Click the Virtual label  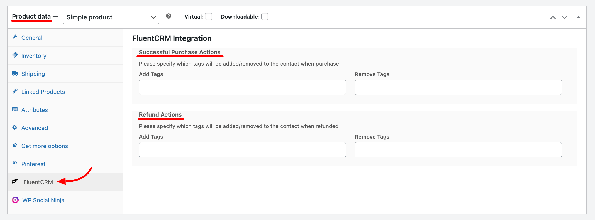(194, 17)
